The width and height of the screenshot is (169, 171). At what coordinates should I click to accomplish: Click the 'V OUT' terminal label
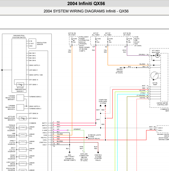tap(31, 44)
